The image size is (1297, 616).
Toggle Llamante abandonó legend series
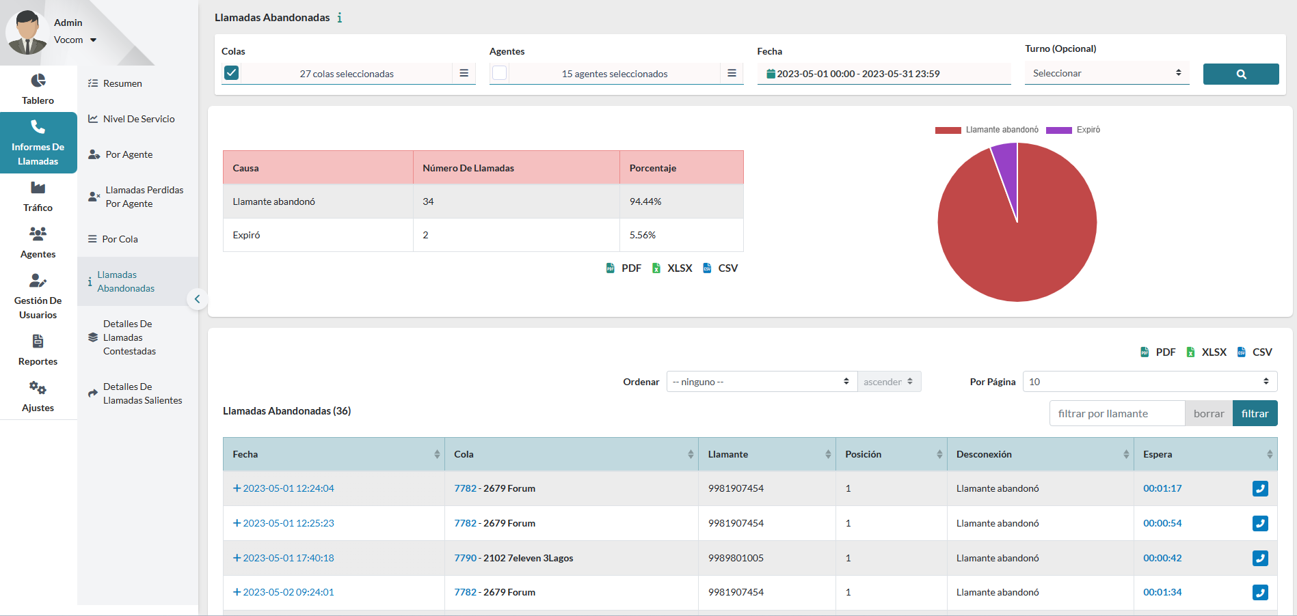click(x=987, y=130)
